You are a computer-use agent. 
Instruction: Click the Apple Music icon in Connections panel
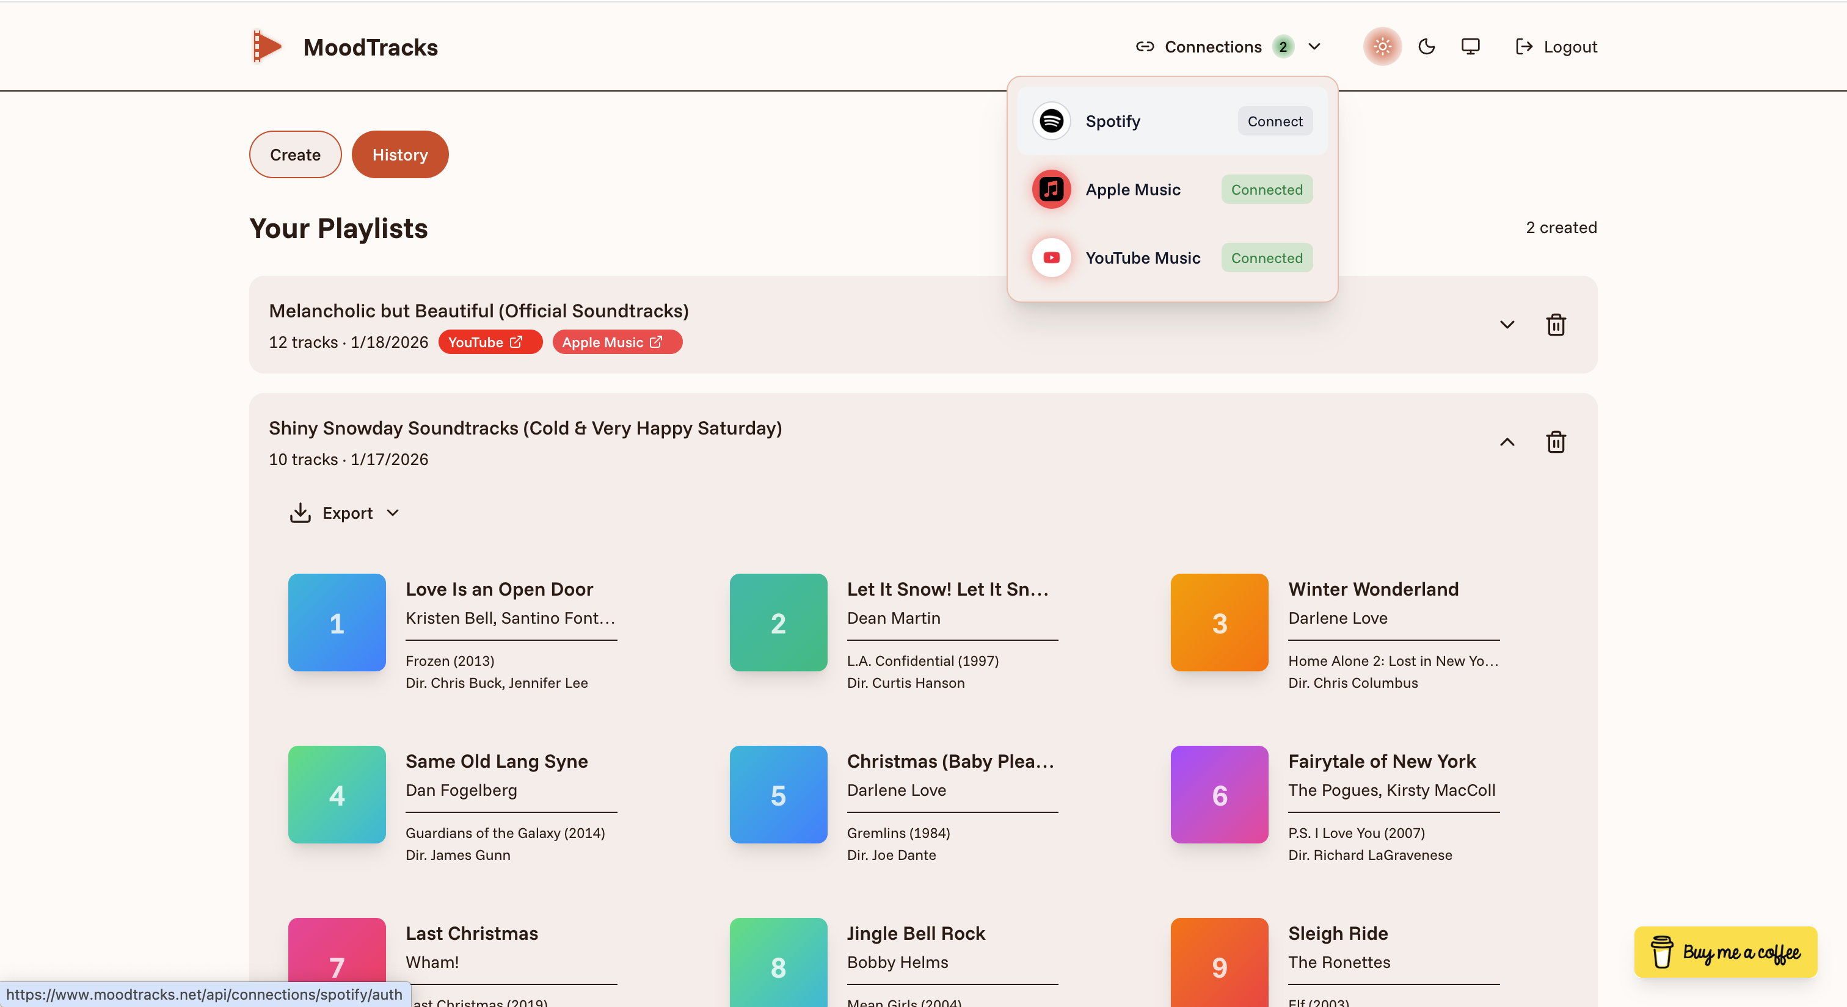click(x=1051, y=189)
